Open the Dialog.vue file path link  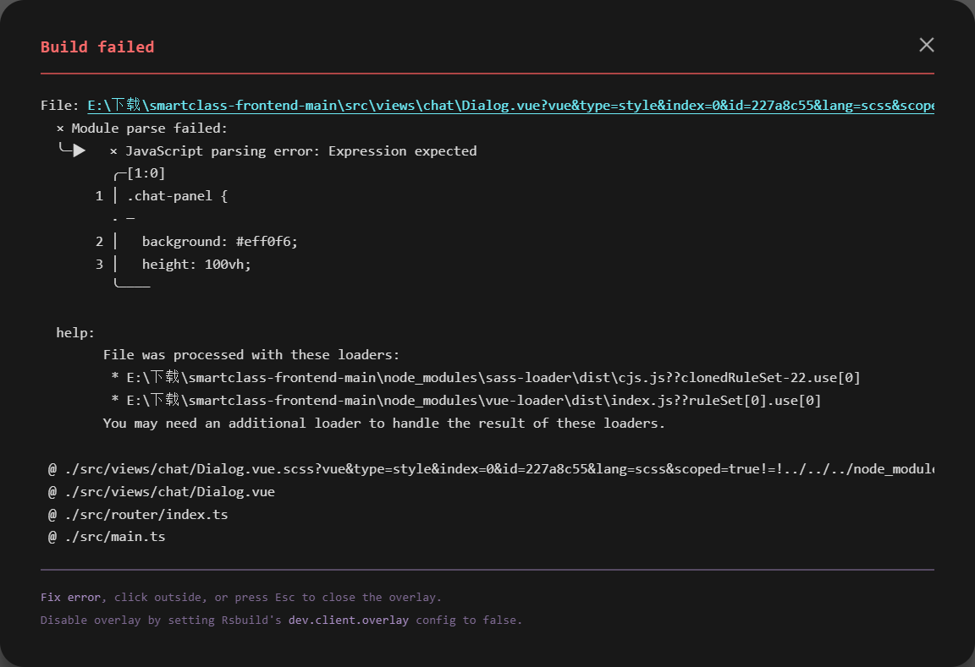pos(510,105)
